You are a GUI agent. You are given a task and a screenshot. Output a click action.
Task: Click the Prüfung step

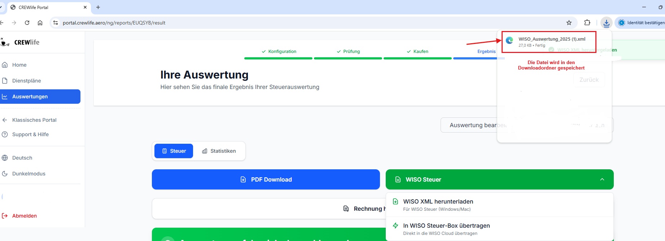(348, 52)
